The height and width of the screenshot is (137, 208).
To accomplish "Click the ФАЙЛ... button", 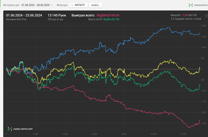I will pos(95,5).
